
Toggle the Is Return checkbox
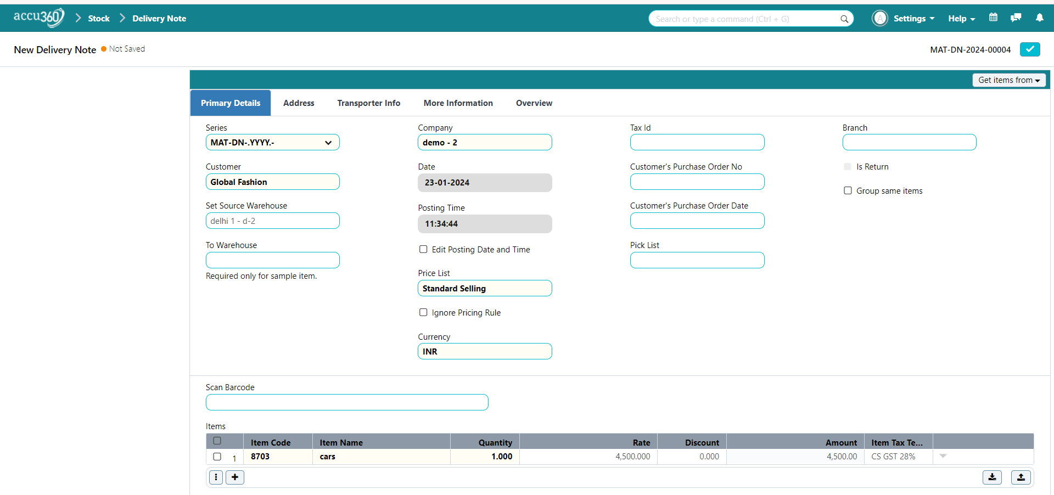pos(848,166)
